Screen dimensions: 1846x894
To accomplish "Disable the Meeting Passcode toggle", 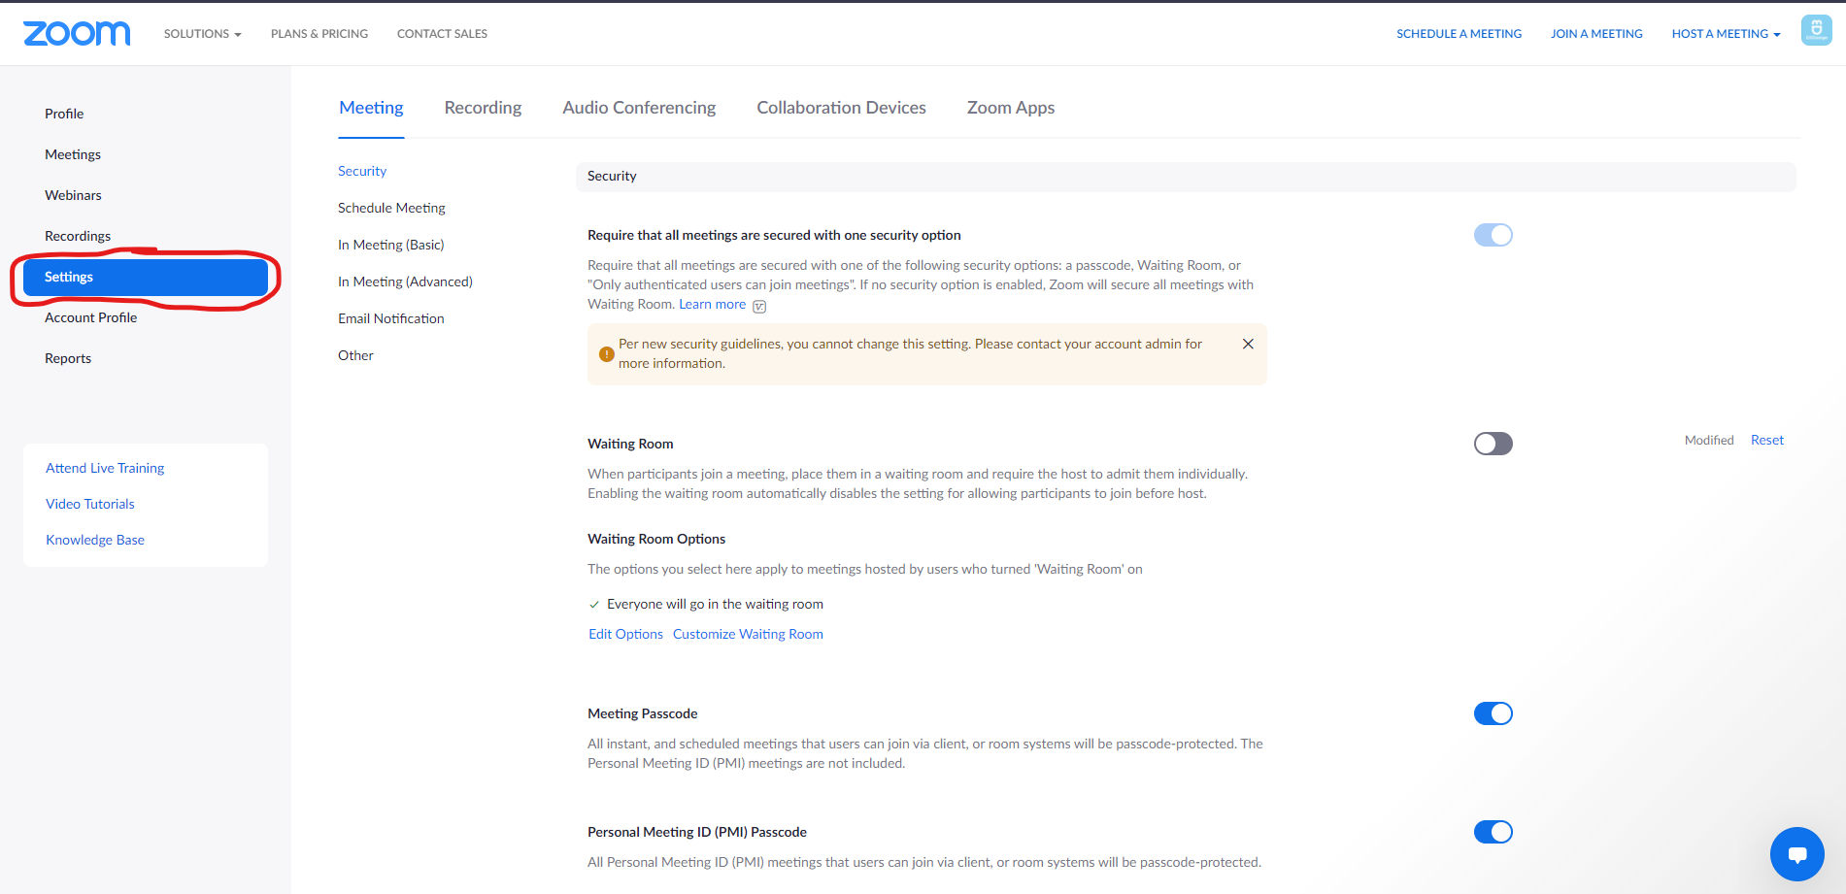I will (1494, 713).
